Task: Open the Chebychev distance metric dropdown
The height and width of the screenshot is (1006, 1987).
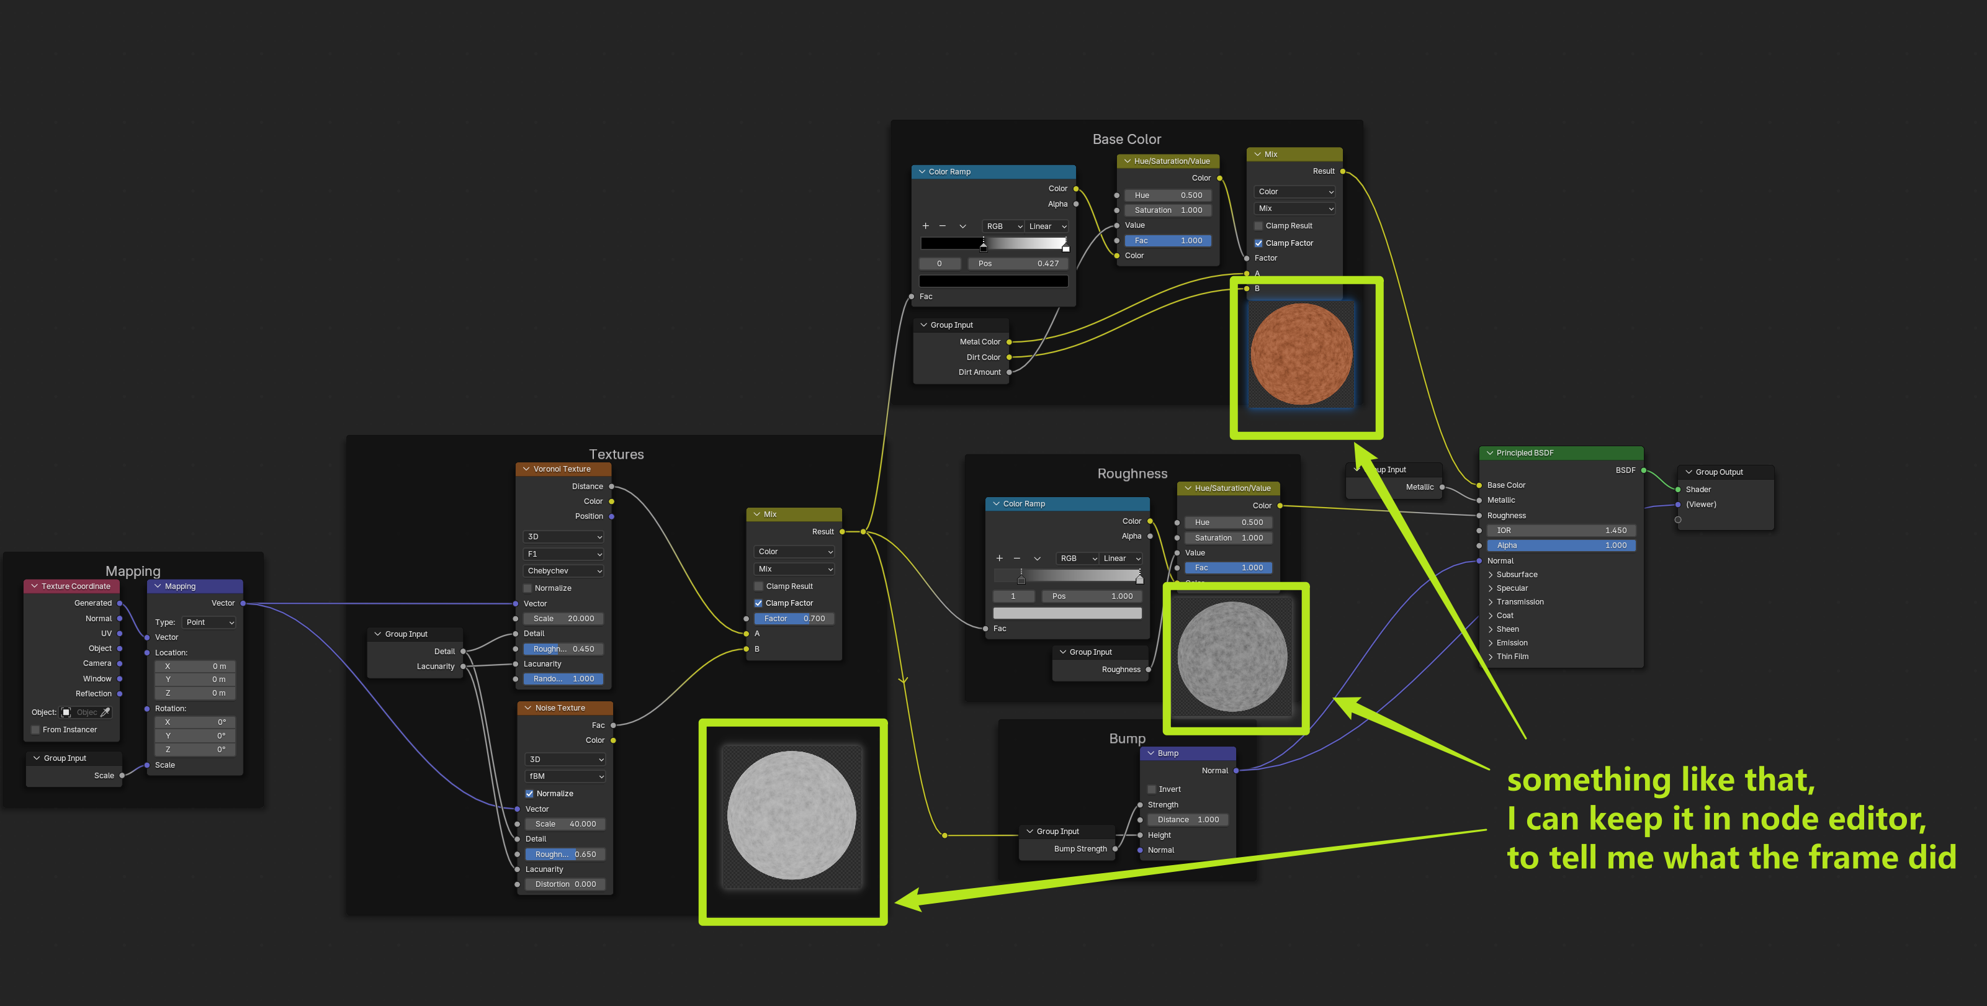Action: (x=563, y=571)
